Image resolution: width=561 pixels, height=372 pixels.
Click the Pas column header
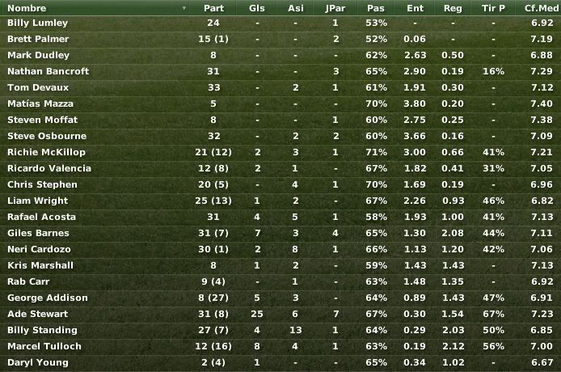click(x=376, y=8)
